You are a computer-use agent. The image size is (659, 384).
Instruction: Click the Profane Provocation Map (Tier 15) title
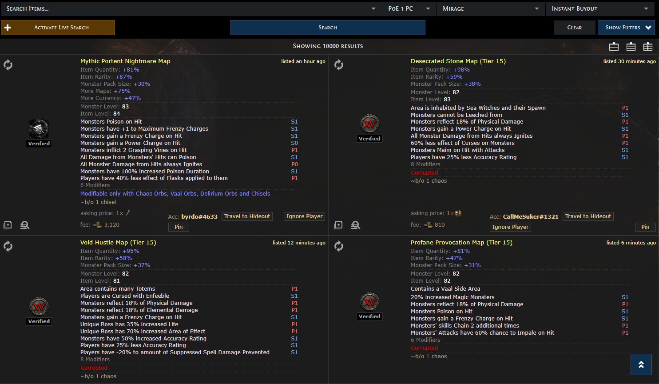461,243
